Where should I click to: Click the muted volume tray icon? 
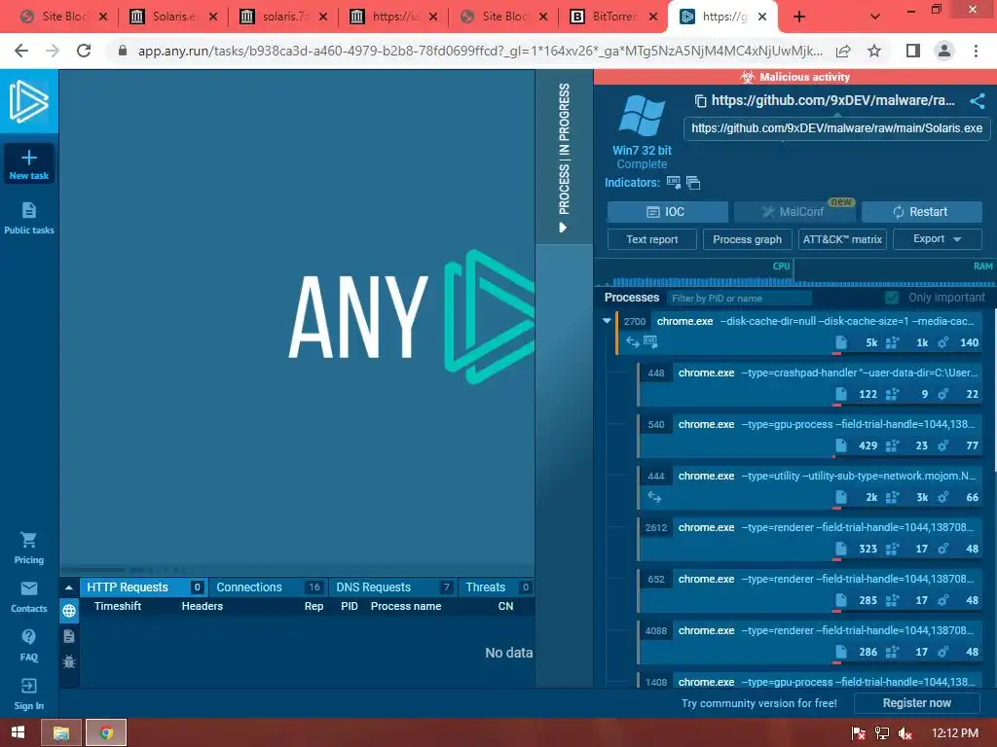pos(905,733)
